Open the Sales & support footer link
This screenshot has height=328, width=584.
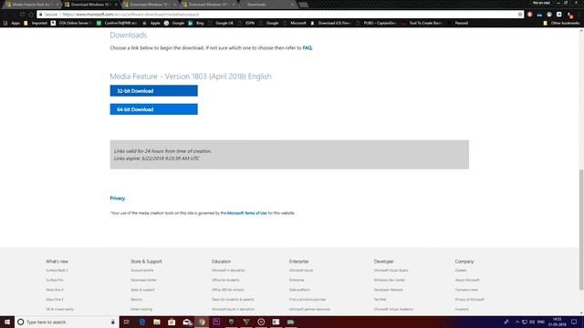pyautogui.click(x=142, y=290)
